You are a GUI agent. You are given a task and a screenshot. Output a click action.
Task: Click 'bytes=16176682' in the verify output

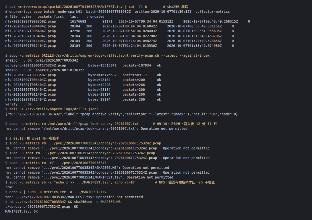pyautogui.click(x=102, y=75)
